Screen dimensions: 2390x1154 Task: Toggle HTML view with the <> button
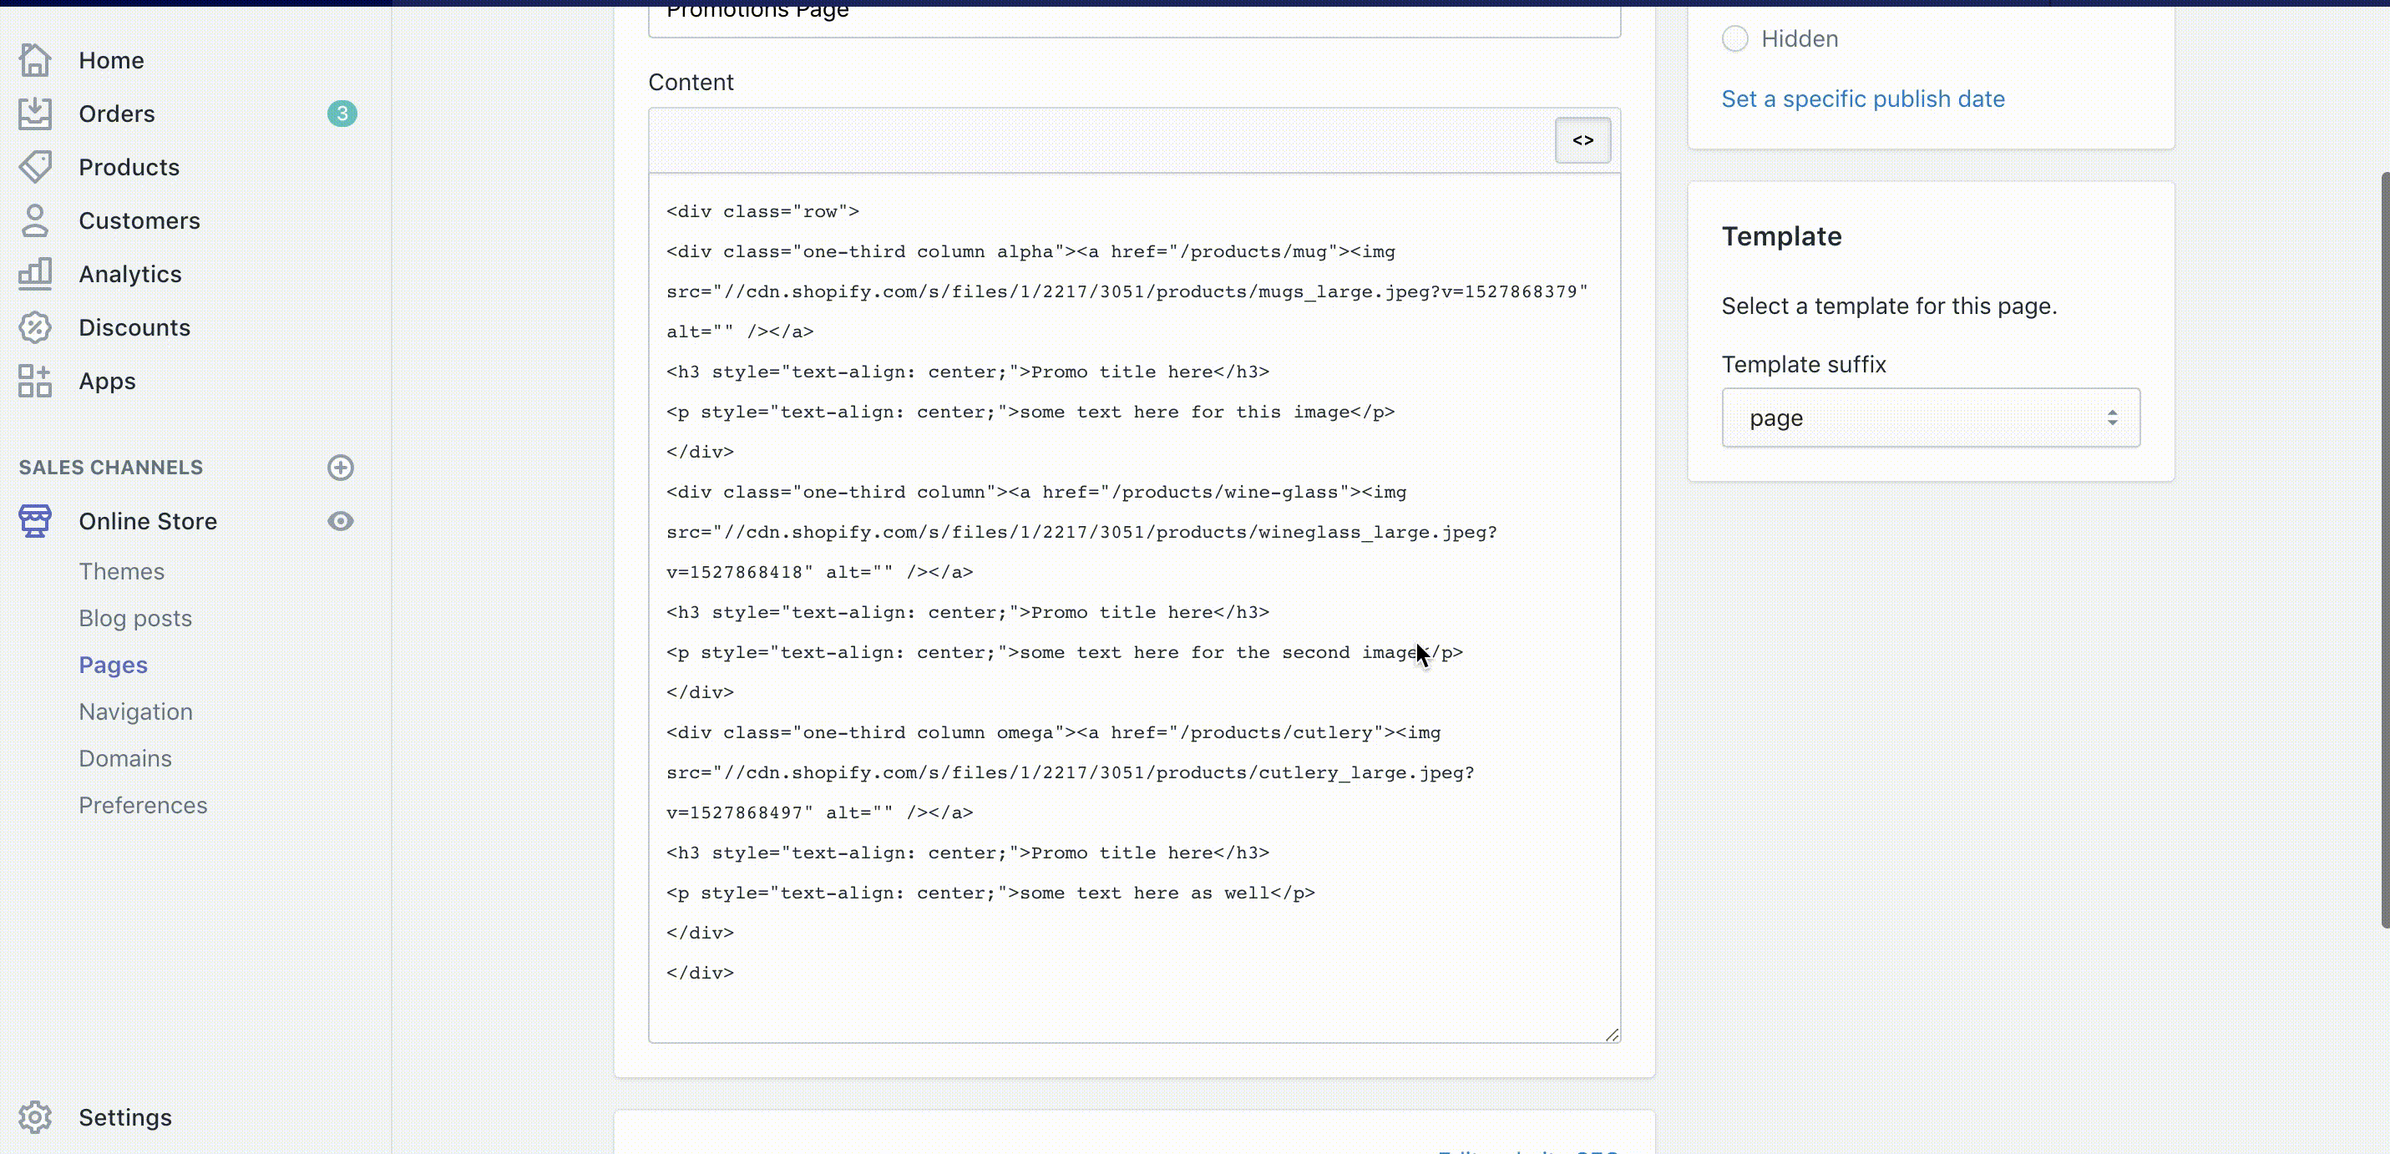point(1582,140)
